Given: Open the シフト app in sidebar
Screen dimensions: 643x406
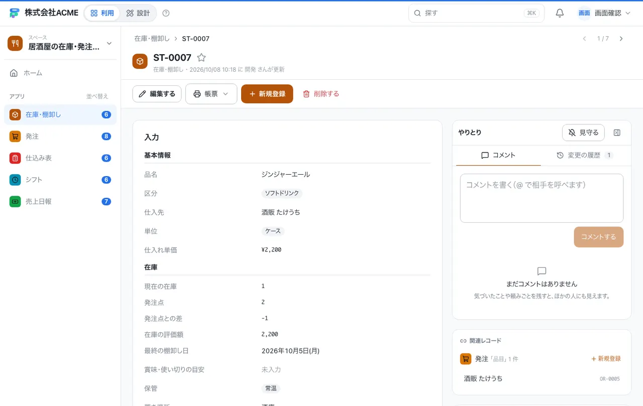Looking at the screenshot, I should (x=60, y=180).
